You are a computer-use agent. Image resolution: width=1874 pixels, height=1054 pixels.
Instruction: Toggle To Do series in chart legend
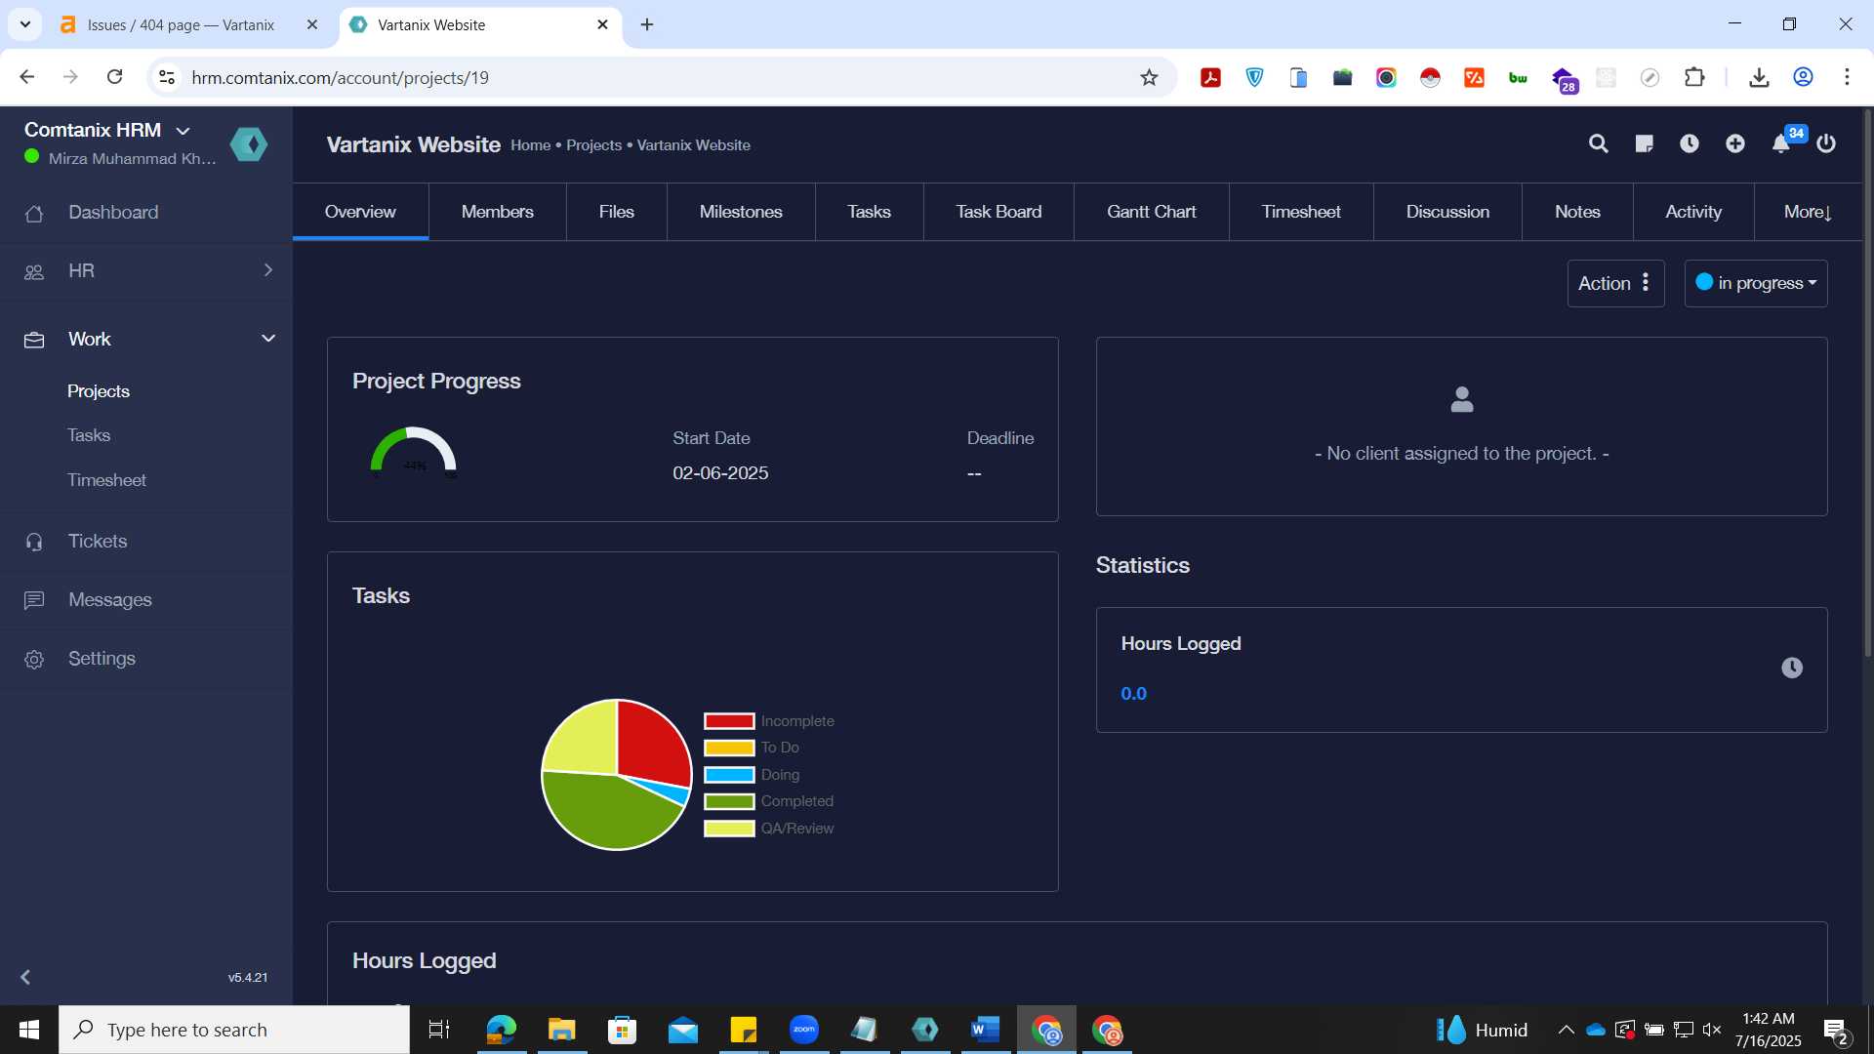coord(752,748)
